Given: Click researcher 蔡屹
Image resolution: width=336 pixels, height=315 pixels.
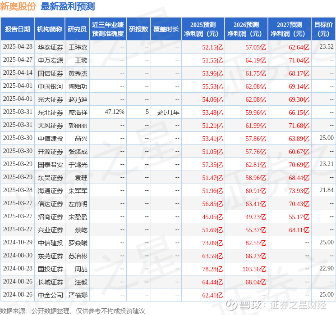Looking at the screenshot, I should [81, 230].
